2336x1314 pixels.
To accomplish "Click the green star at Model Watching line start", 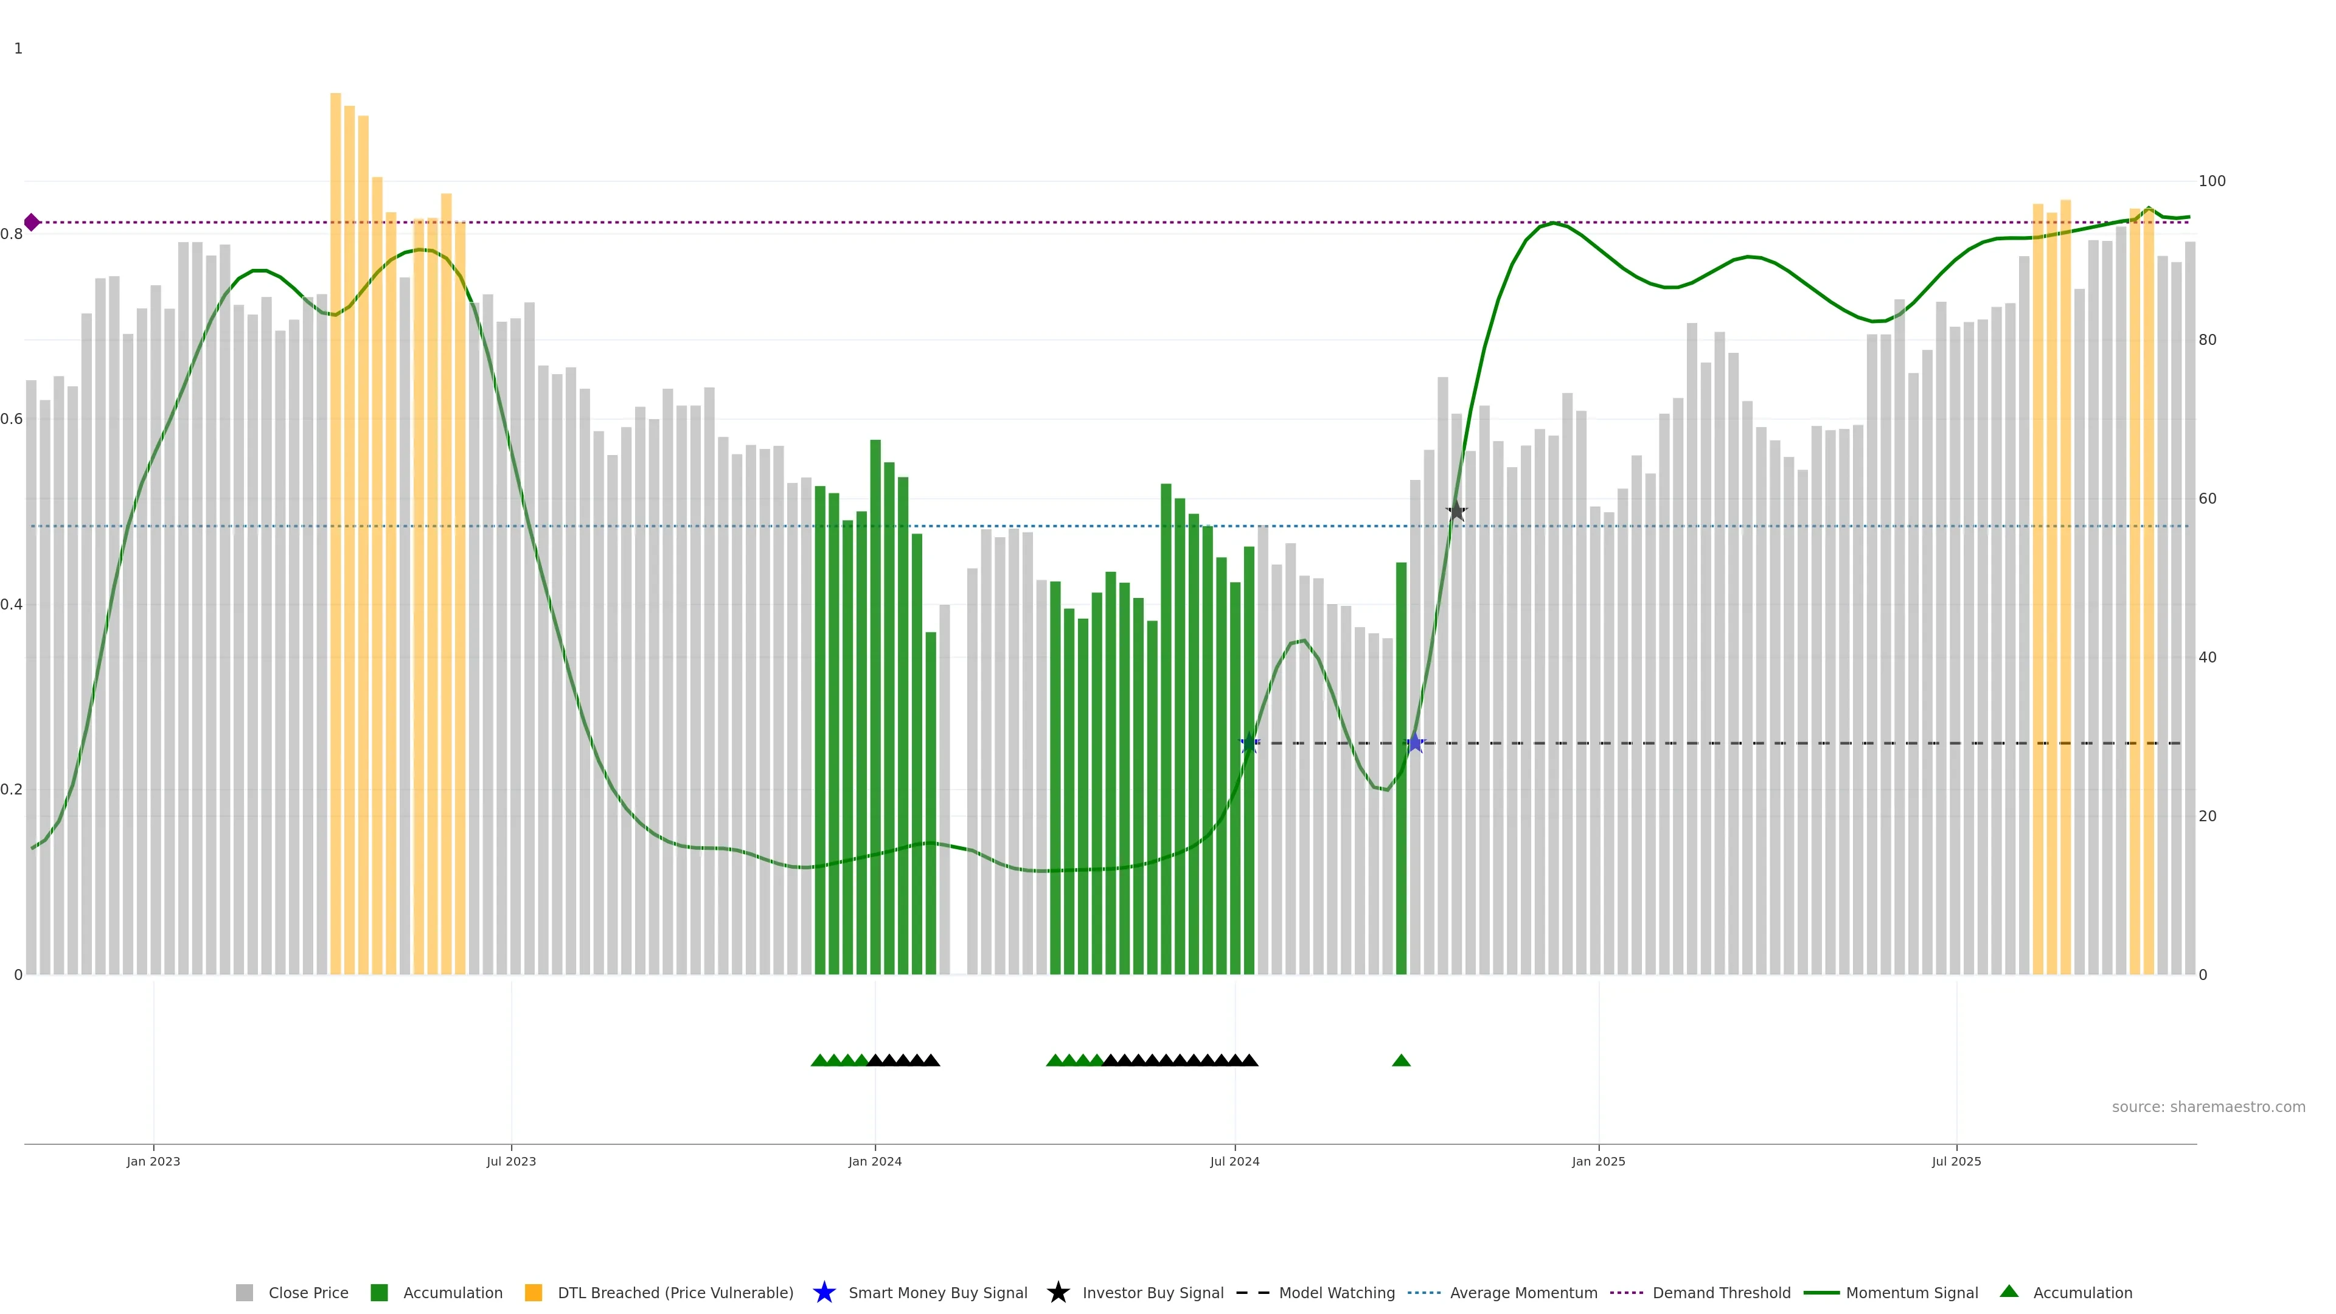I will tap(1249, 743).
